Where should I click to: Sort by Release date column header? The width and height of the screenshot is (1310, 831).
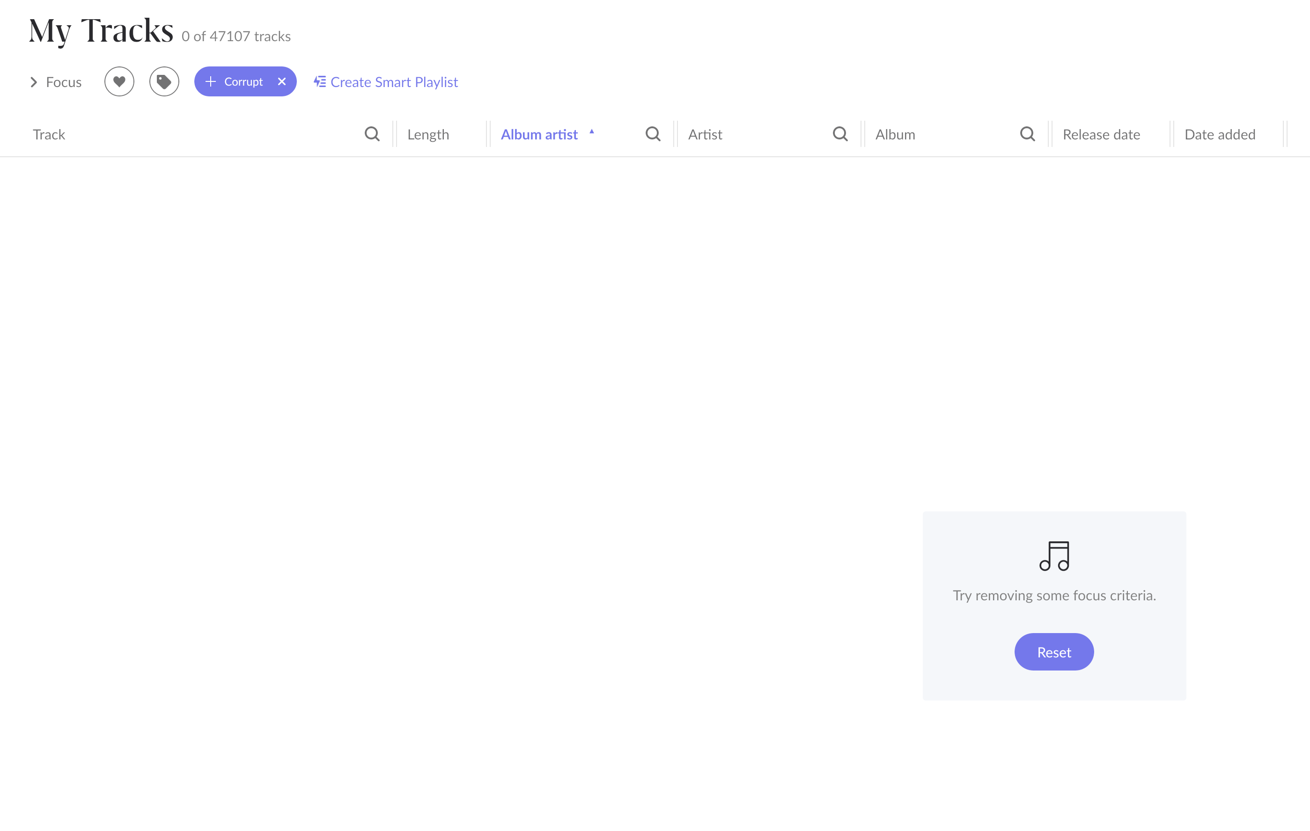point(1101,134)
